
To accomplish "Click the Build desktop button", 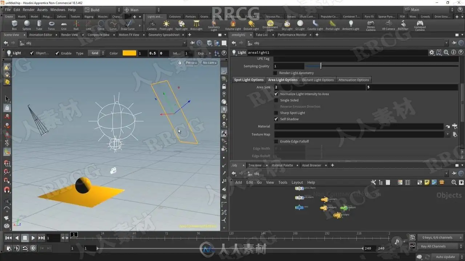I will (x=94, y=10).
